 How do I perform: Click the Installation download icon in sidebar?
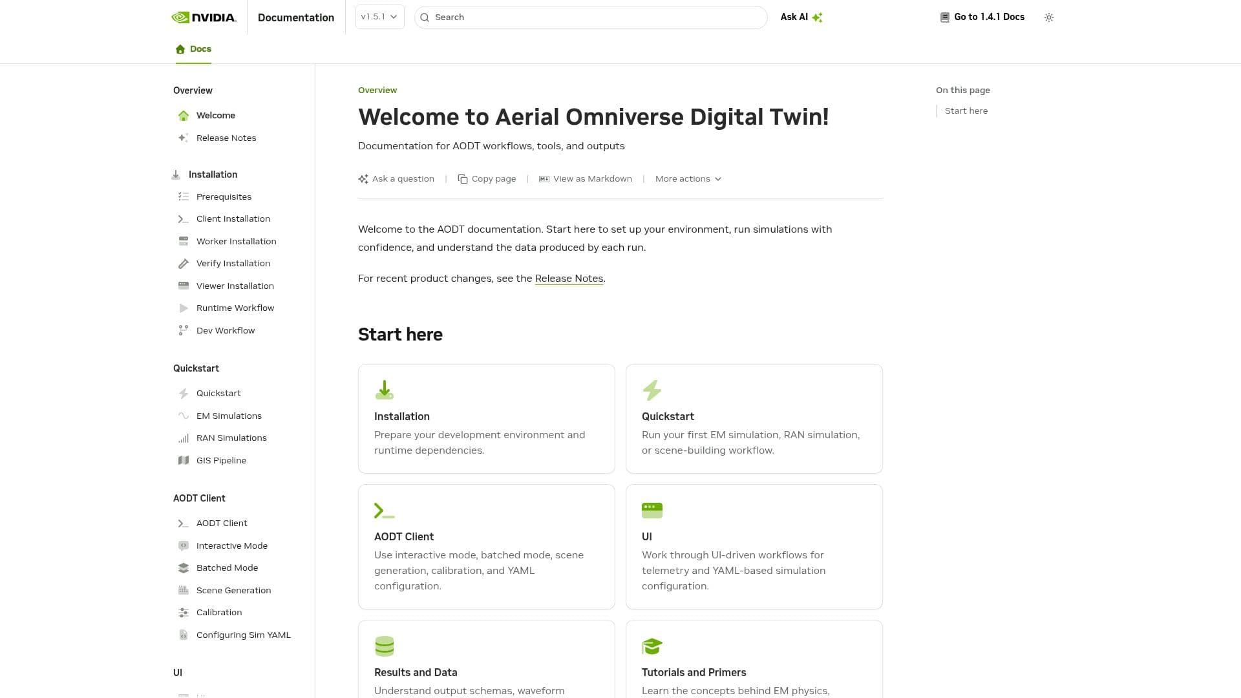tap(176, 174)
